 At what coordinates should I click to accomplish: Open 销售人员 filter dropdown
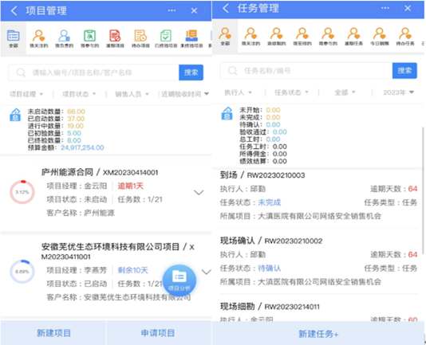[132, 94]
